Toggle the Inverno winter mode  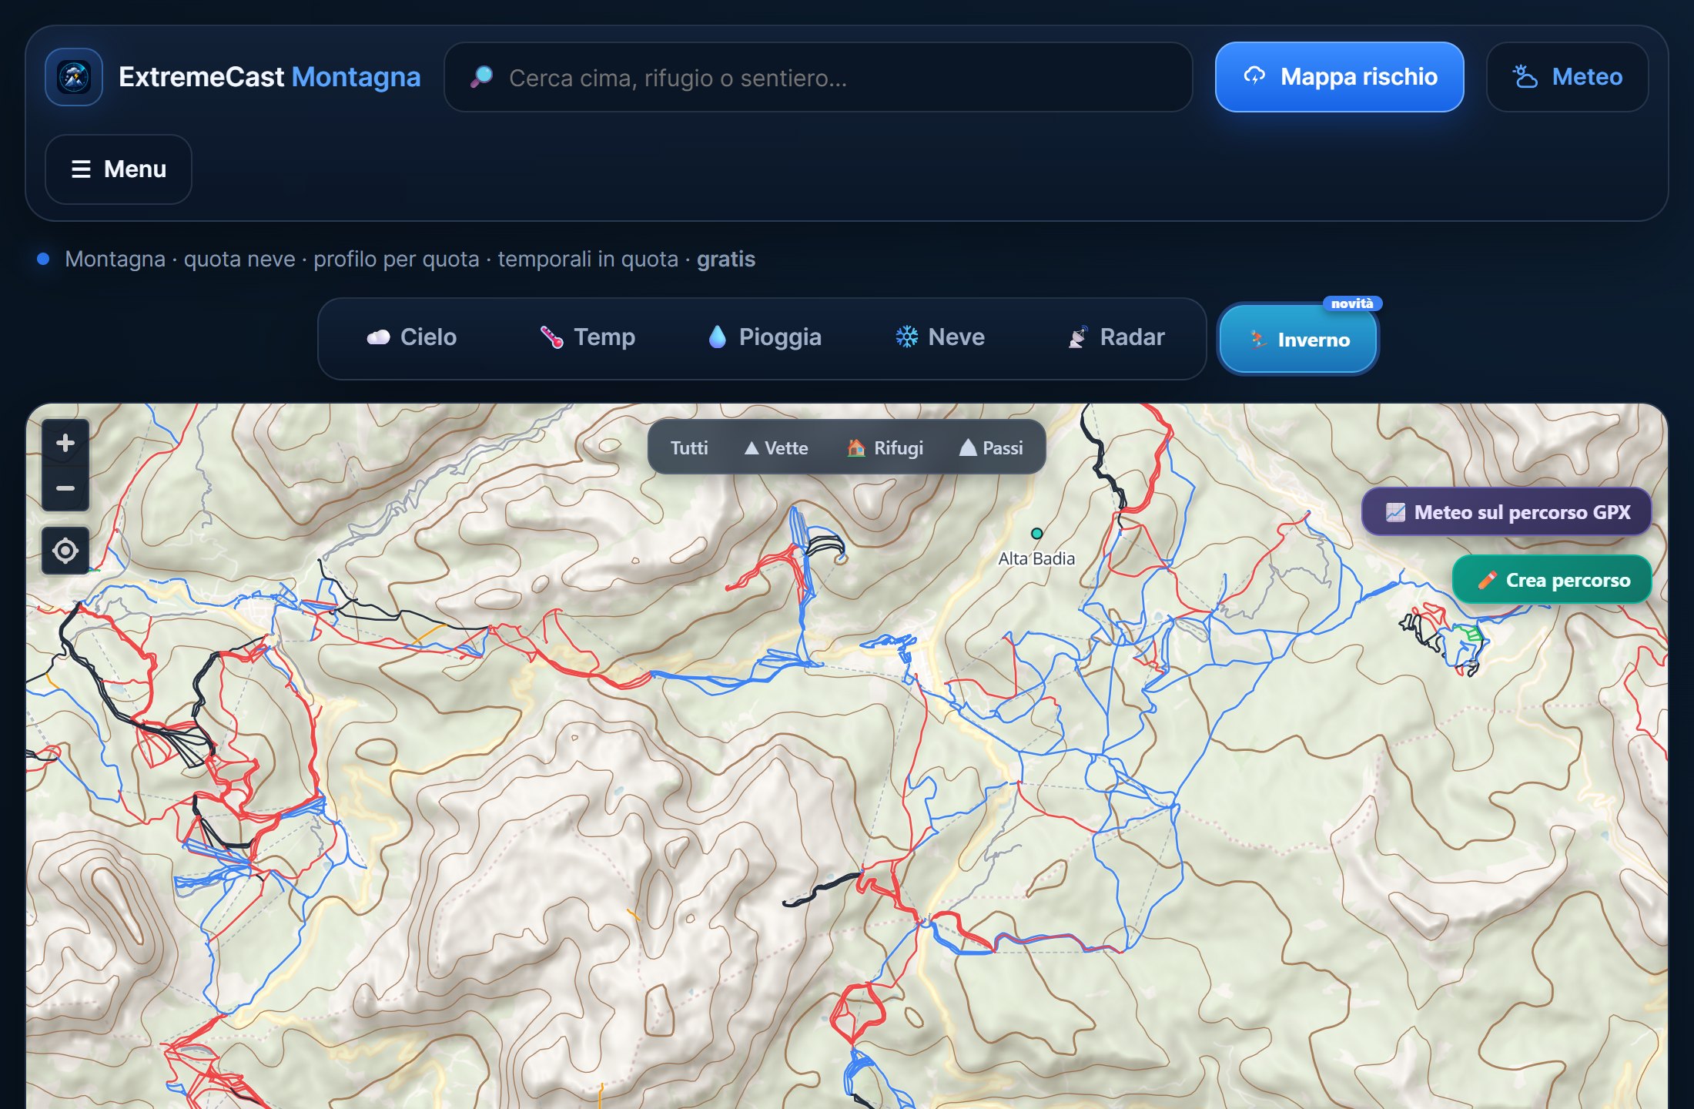coord(1298,340)
